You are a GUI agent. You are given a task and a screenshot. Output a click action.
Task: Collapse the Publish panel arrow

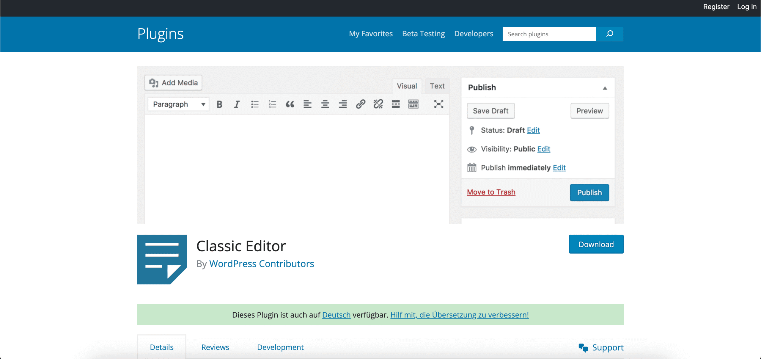coord(605,88)
